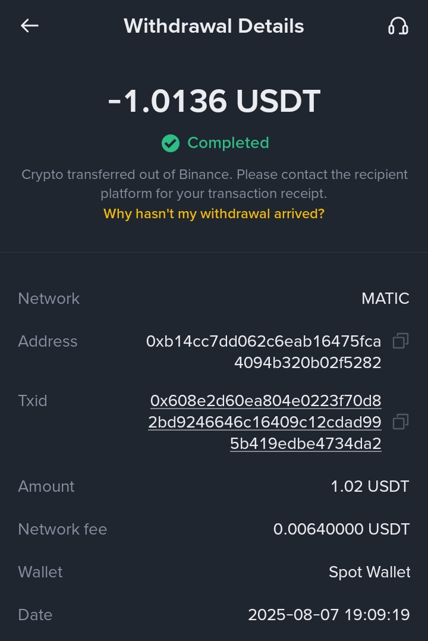
Task: Tap the 0.00640000 USDT network fee value
Action: point(341,529)
